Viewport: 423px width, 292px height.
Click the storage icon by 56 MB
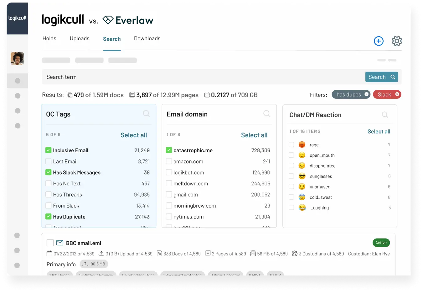(253, 254)
